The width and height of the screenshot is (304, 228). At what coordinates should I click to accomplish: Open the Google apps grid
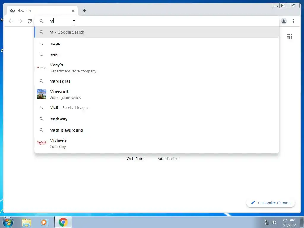point(290,36)
